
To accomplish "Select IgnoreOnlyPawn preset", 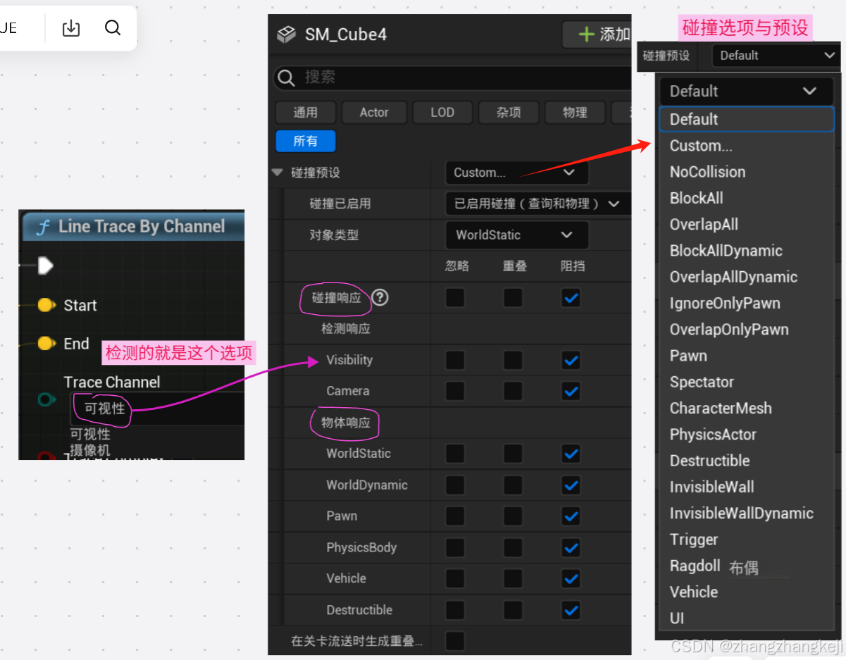I will [x=747, y=304].
